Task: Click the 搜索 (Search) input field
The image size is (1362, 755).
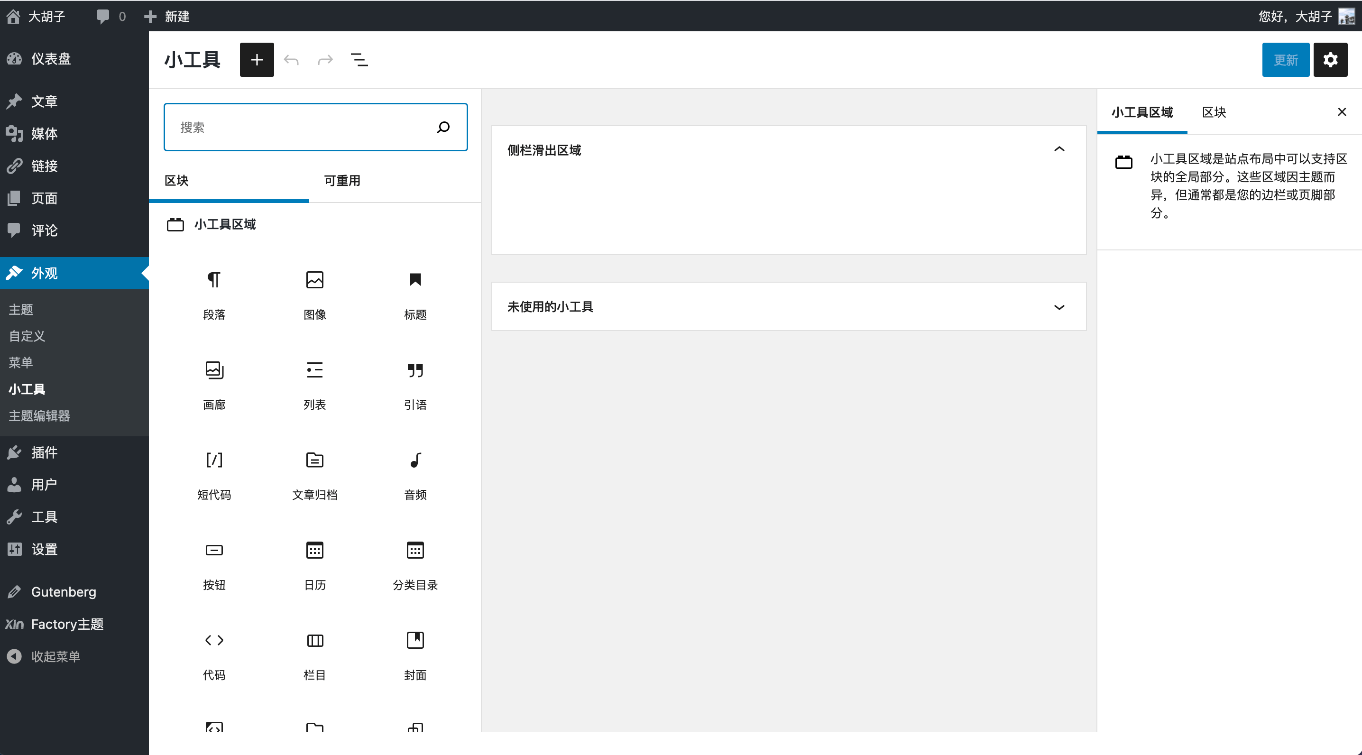Action: [315, 128]
